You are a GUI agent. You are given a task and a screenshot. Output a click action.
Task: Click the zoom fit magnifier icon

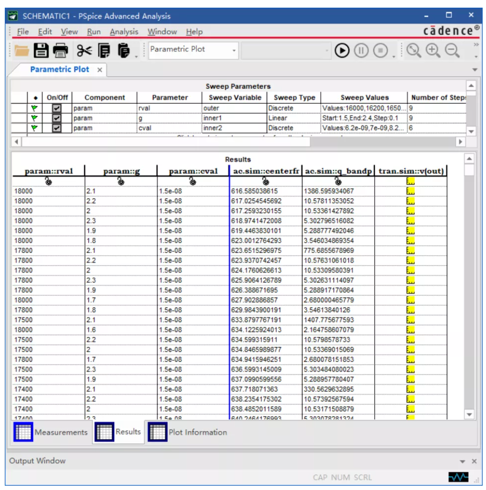(x=413, y=50)
